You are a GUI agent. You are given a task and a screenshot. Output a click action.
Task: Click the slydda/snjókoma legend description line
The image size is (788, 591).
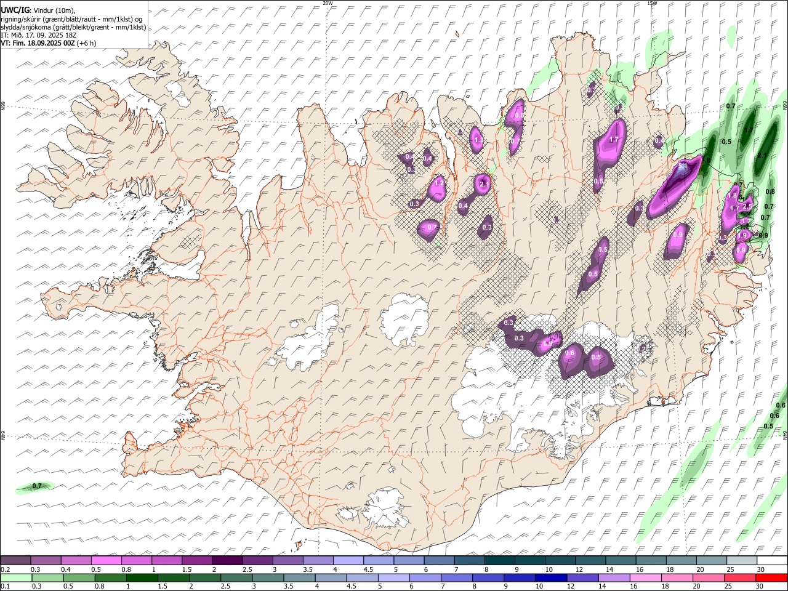[x=73, y=27]
